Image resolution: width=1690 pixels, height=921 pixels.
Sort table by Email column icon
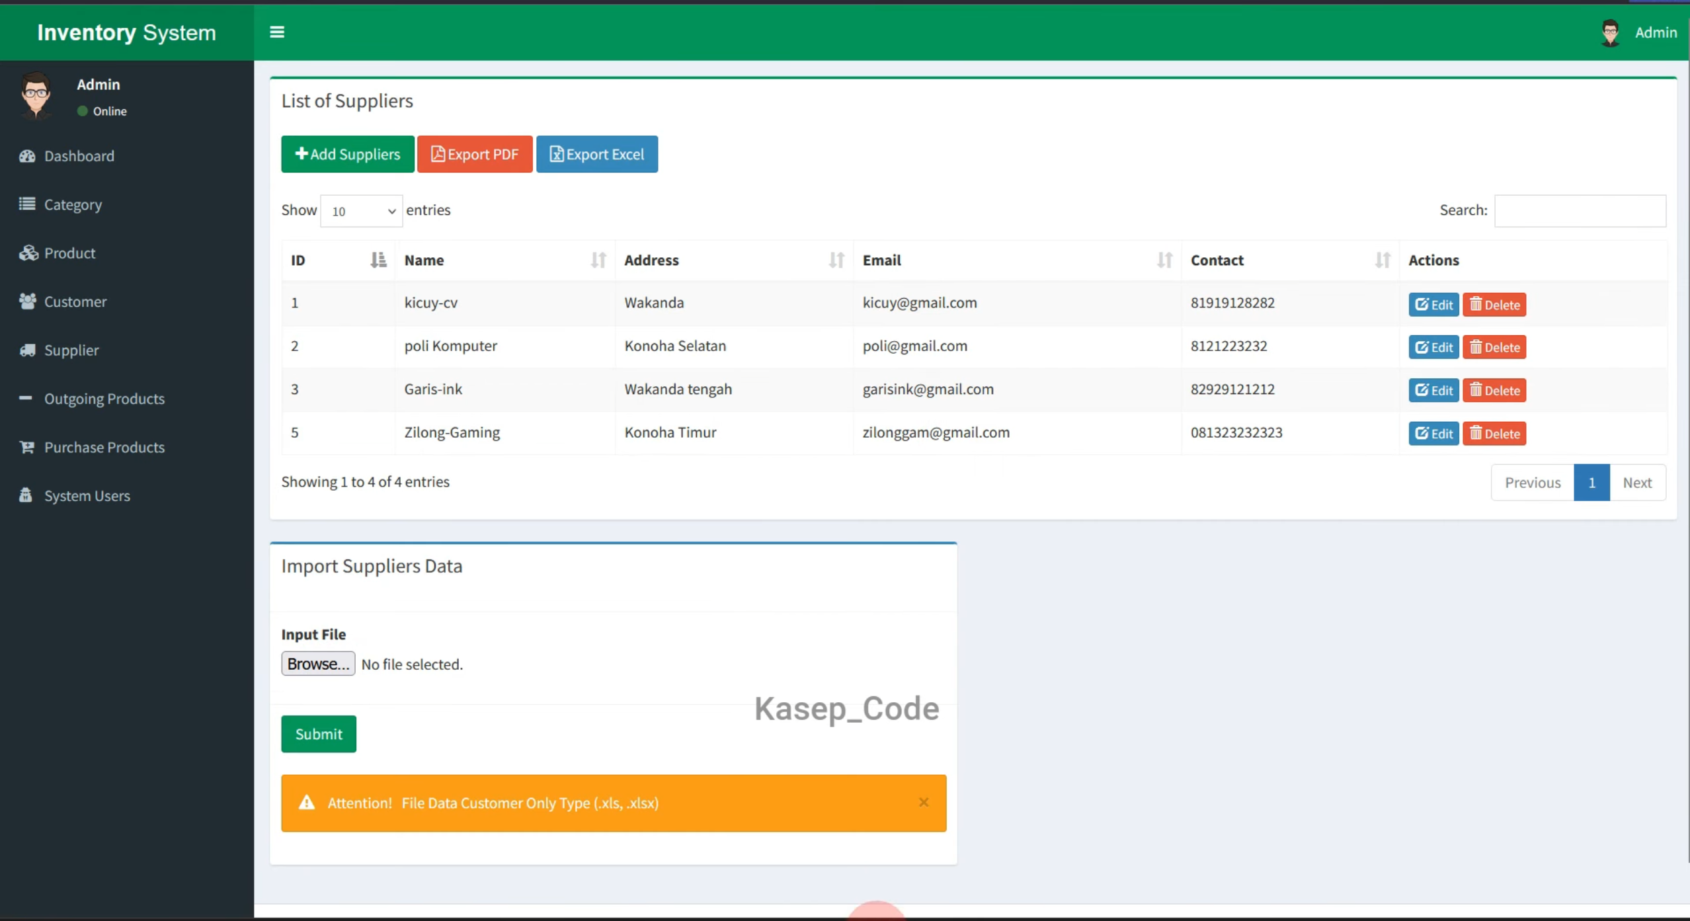coord(1165,260)
